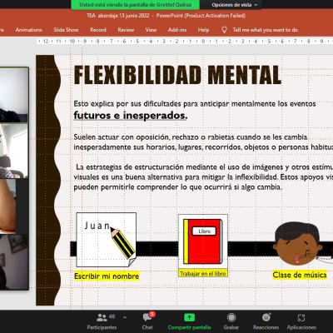333x333 pixels.
Task: Open the Animations ribbon tab
Action: 28,30
